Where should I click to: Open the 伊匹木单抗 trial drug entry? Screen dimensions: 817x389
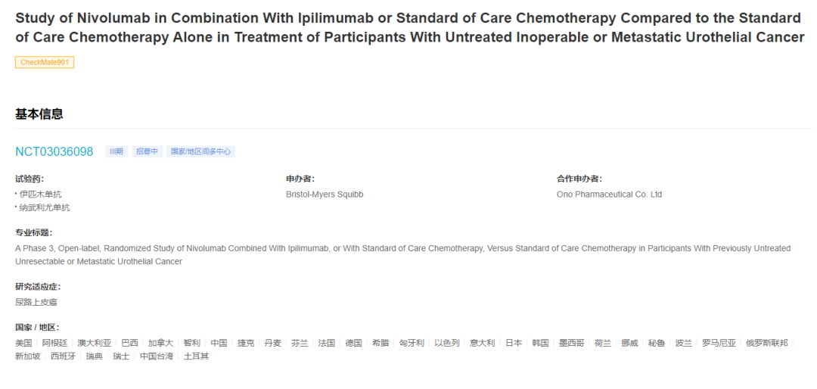[40, 194]
